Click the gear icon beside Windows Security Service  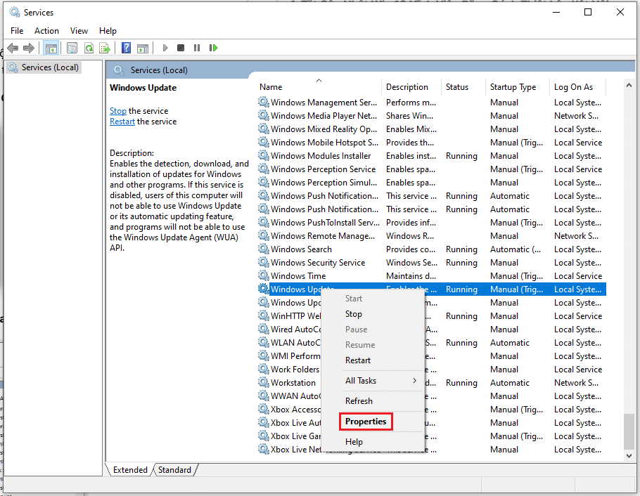[x=264, y=262]
